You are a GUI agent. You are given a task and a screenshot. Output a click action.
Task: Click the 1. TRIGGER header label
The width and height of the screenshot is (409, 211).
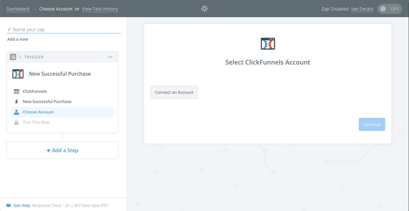coord(31,57)
